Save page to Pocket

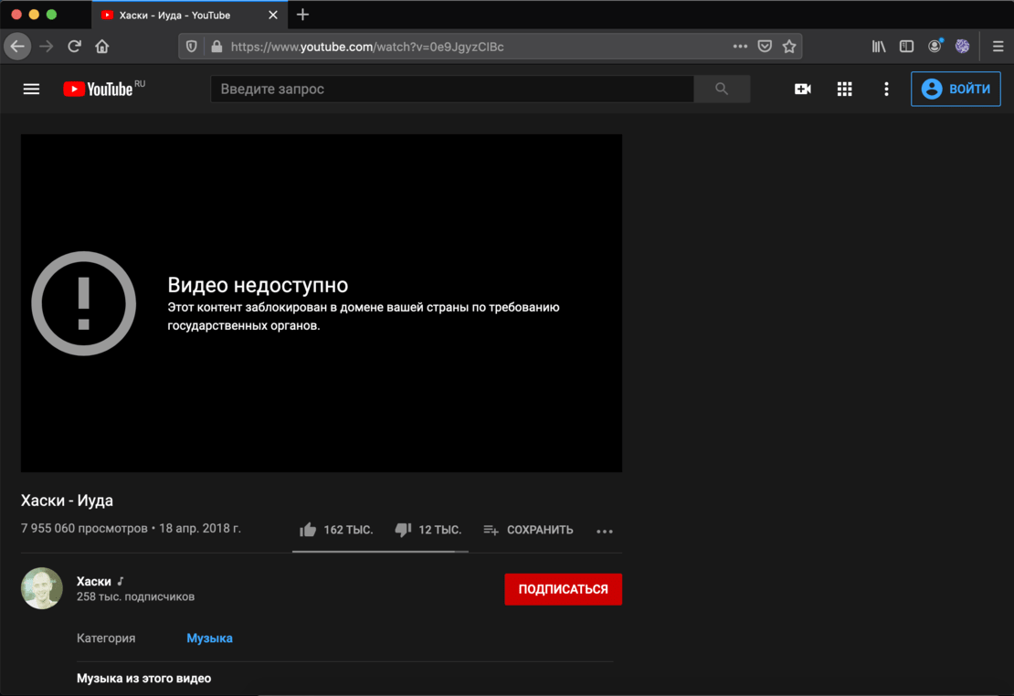[x=765, y=47]
